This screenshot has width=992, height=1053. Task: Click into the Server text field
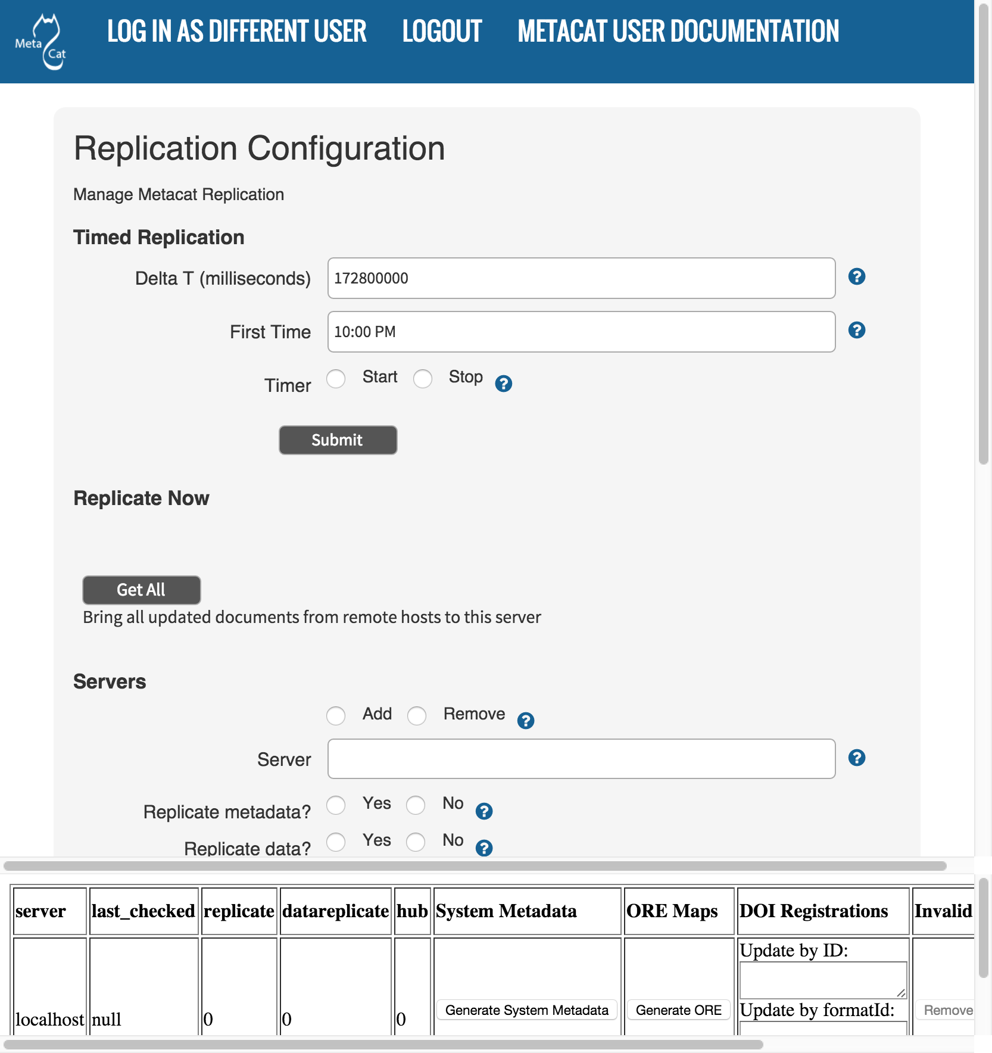(581, 759)
